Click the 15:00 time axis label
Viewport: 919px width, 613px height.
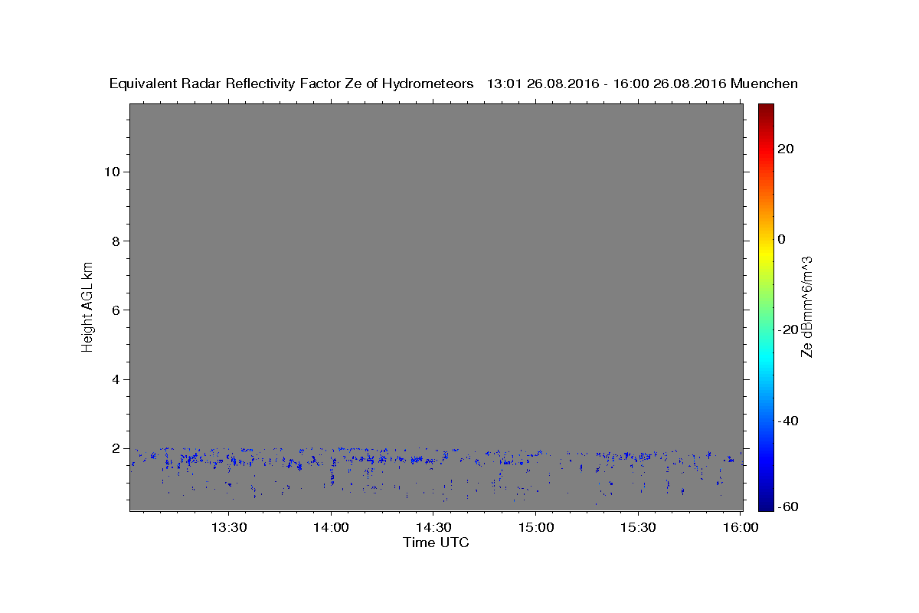(535, 527)
